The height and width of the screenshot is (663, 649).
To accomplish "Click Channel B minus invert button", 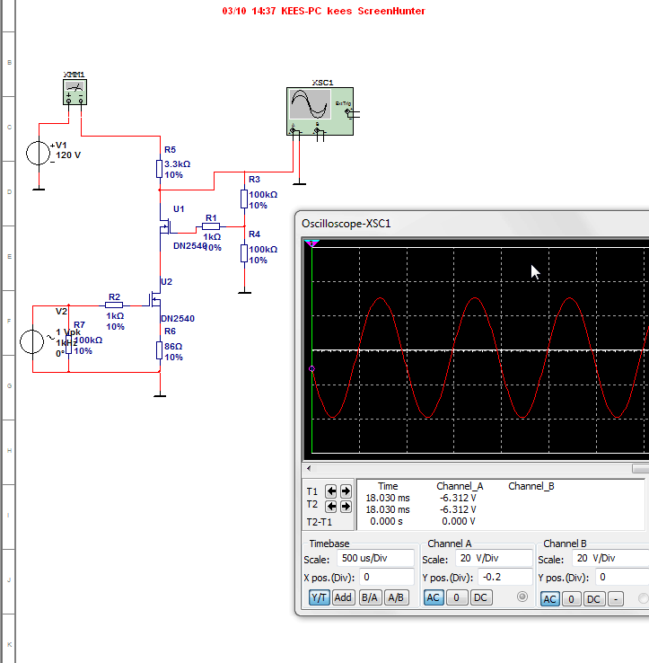I will [616, 599].
